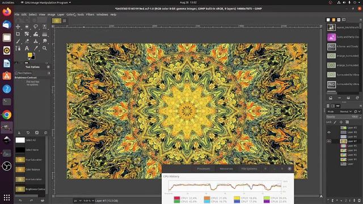Open Firefox from the dock
The width and height of the screenshot is (363, 204).
tap(7, 12)
